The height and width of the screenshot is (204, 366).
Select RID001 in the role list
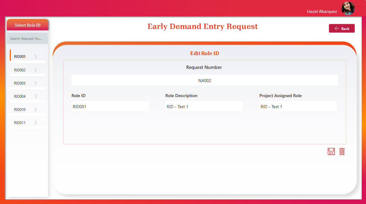pyautogui.click(x=20, y=57)
